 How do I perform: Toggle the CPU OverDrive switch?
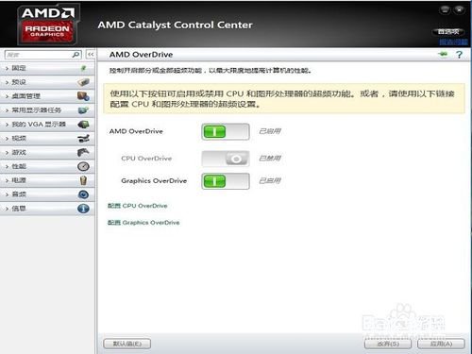tap(226, 159)
